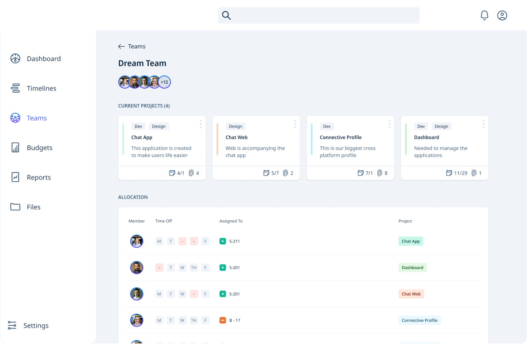Open three-dot menu on Connective Profile card
The width and height of the screenshot is (527, 344).
point(389,124)
